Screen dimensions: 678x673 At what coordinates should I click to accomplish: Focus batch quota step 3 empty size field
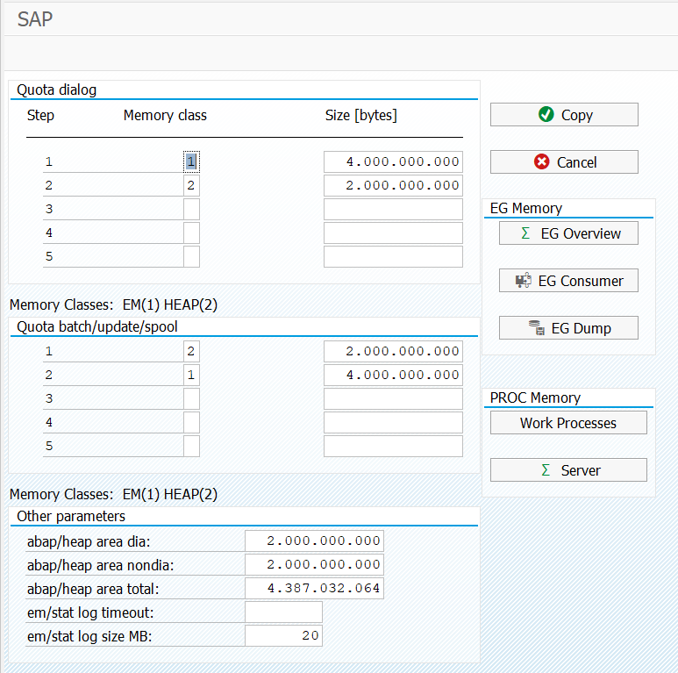393,398
